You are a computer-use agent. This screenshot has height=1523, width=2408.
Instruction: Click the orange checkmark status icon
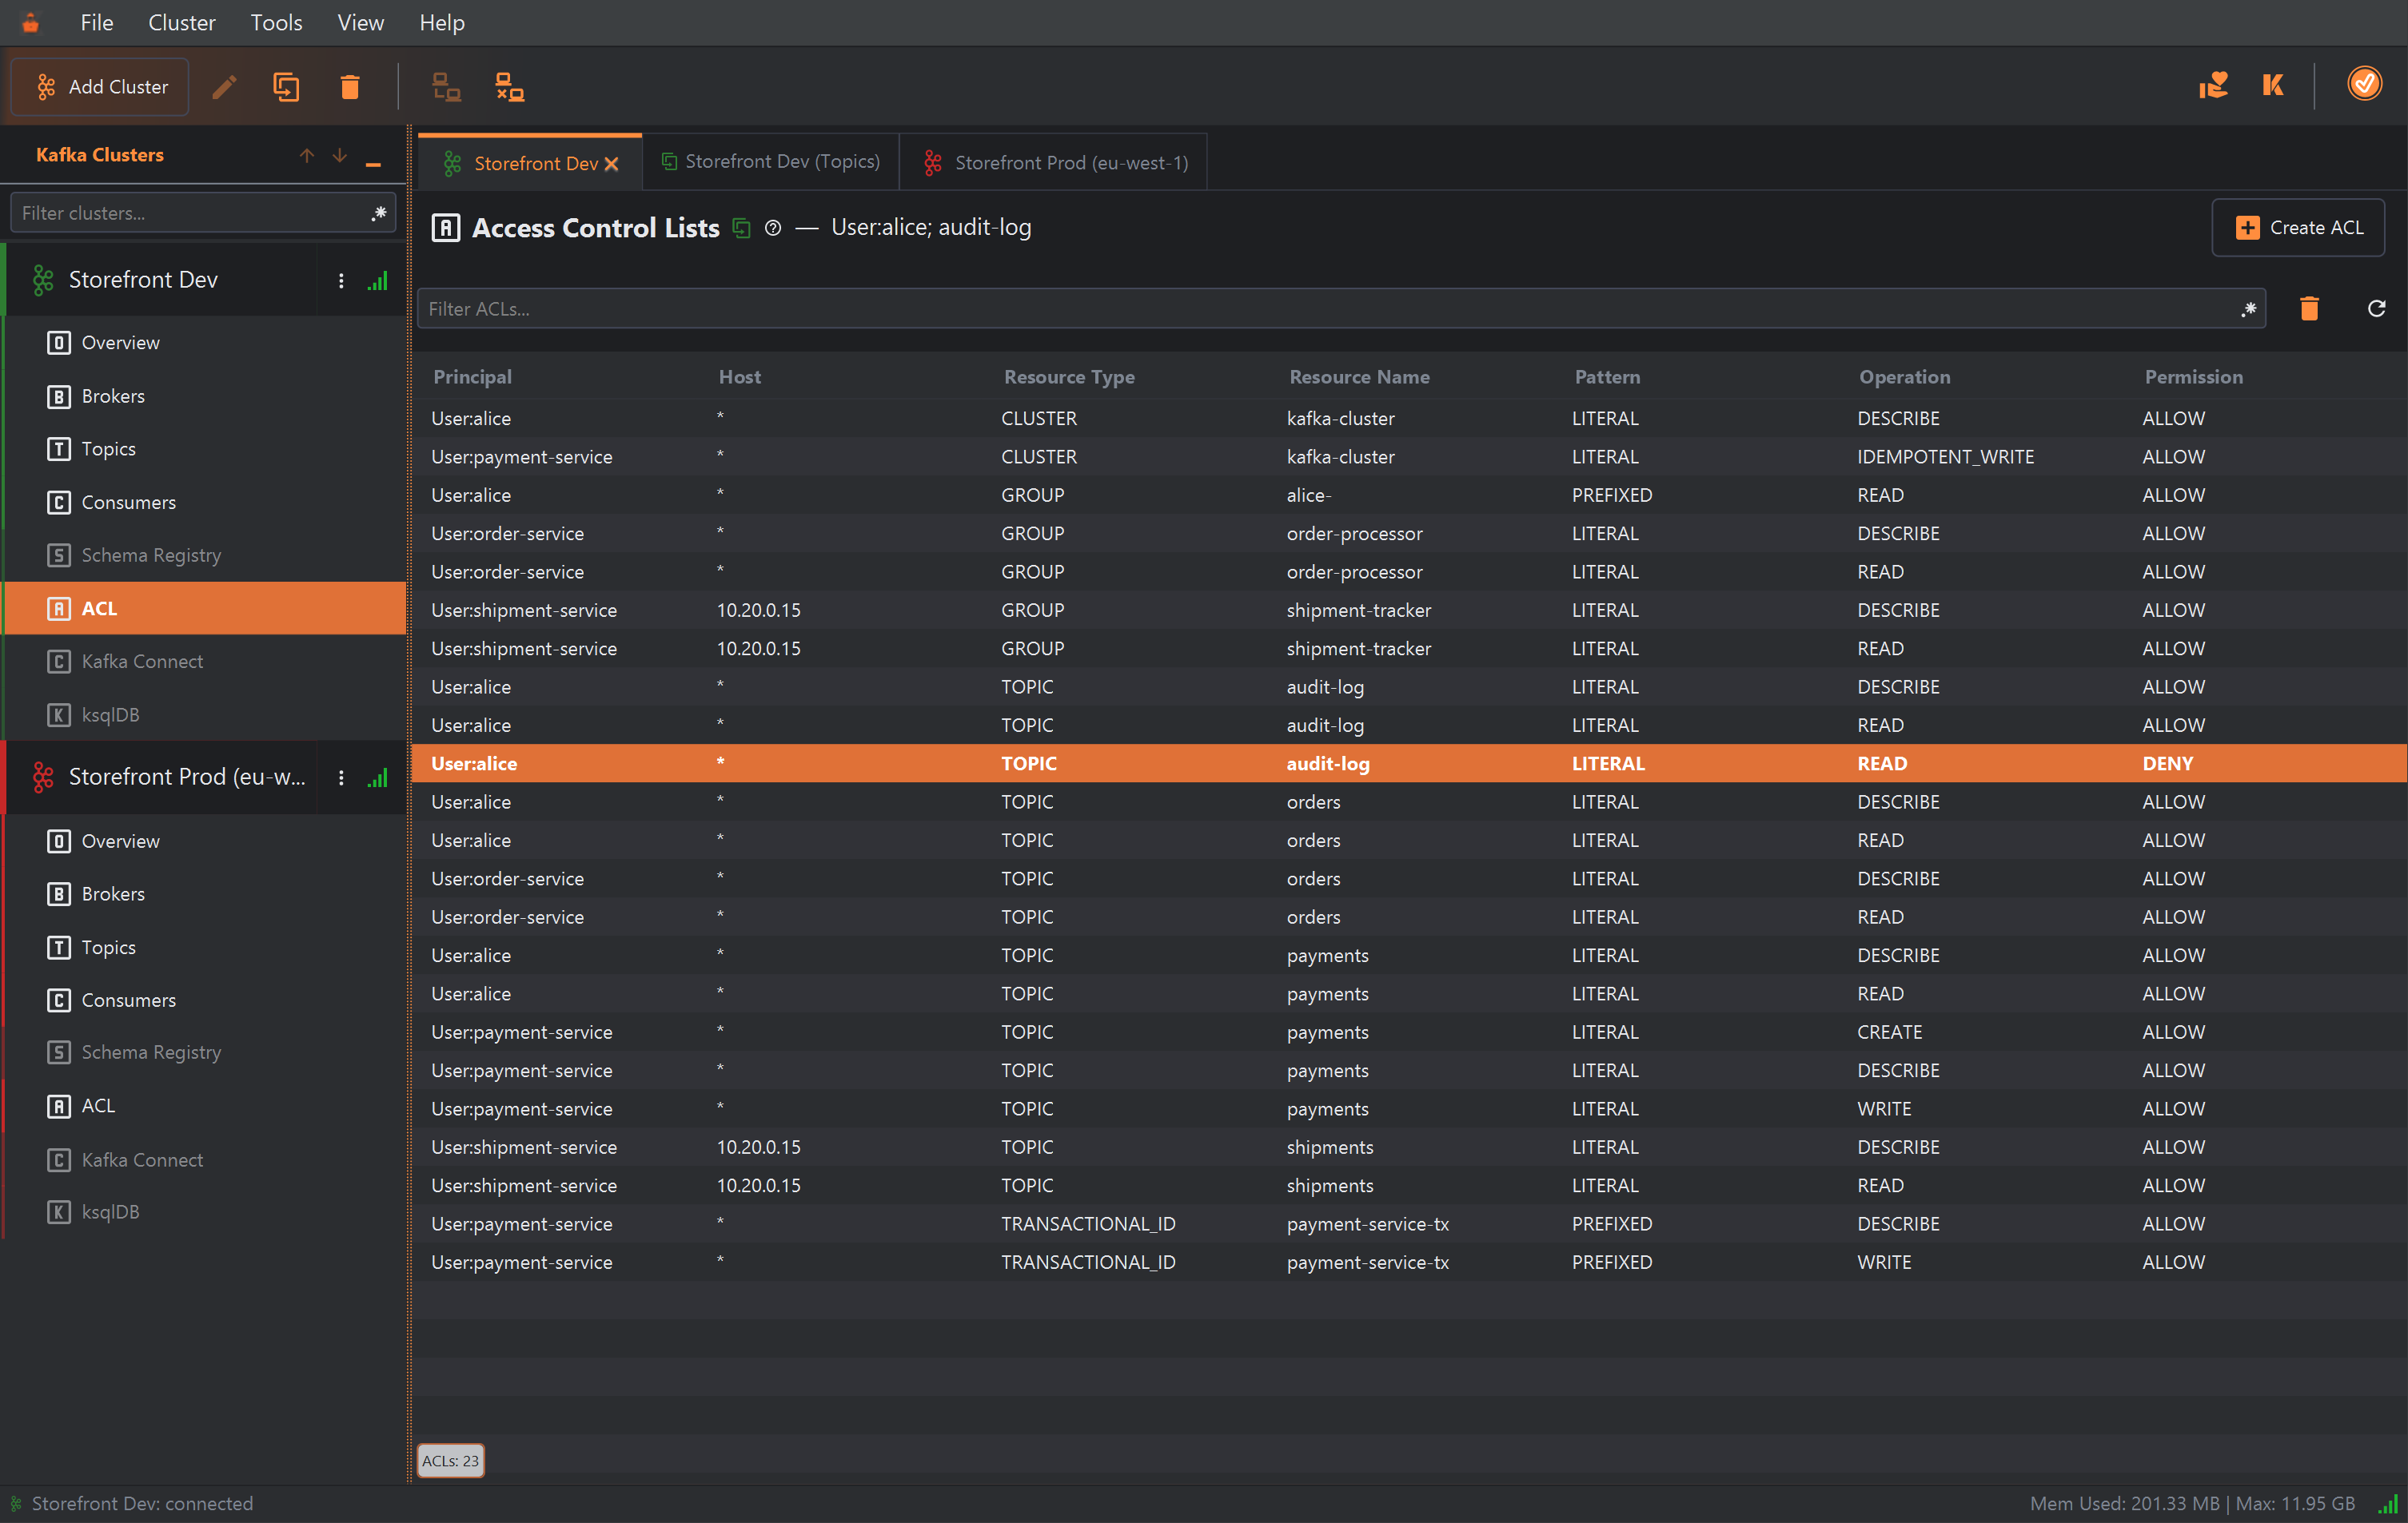(2364, 84)
